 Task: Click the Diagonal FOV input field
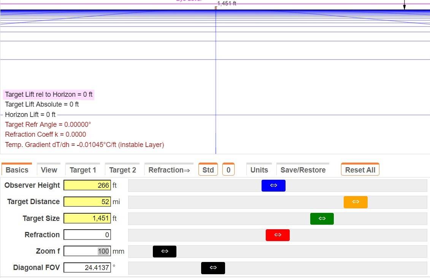pos(87,268)
